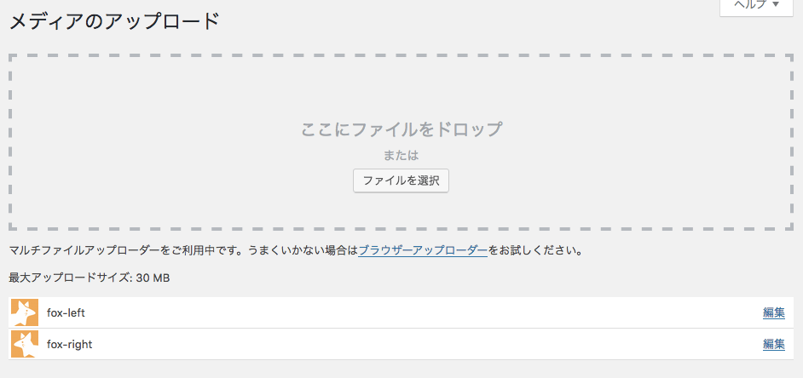Image resolution: width=803 pixels, height=378 pixels.
Task: Click the または label in the drop zone
Action: coord(401,156)
